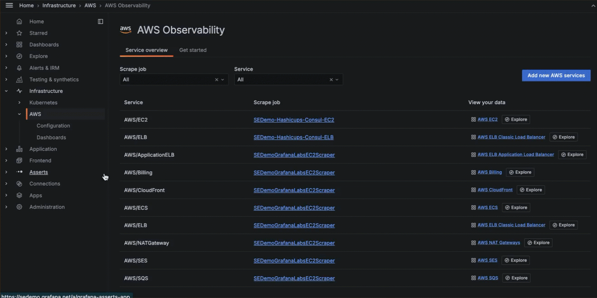The width and height of the screenshot is (597, 298).
Task: Collapse the Infrastructure section
Action: [6, 91]
